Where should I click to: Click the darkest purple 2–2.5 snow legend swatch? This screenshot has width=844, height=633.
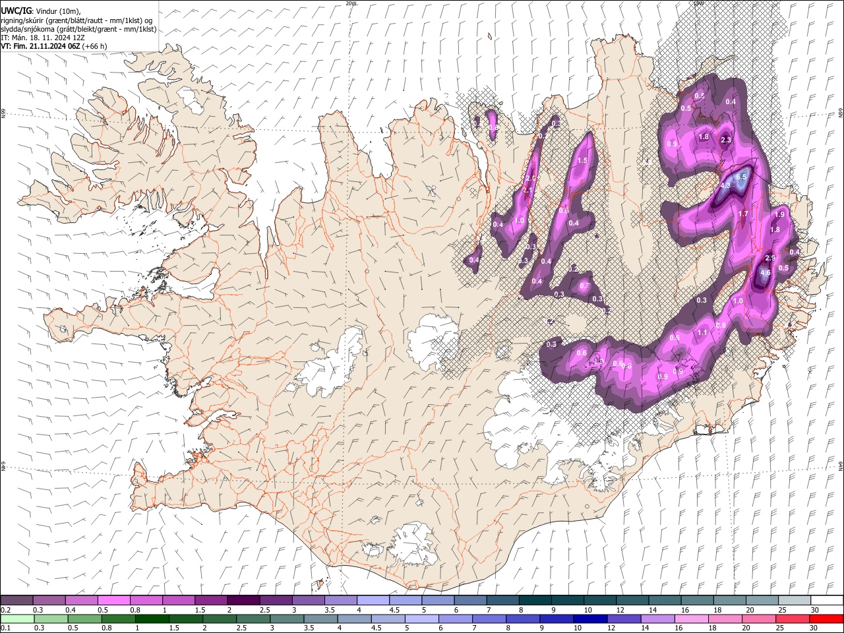point(243,600)
